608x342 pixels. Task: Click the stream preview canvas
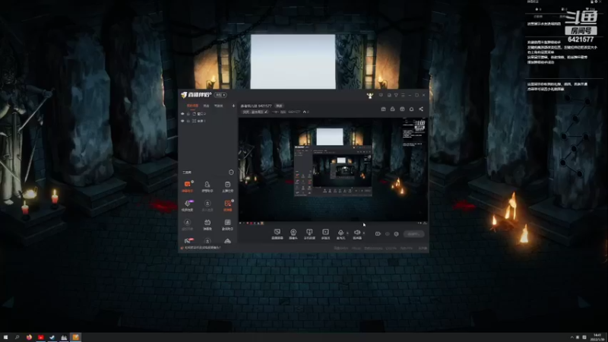point(333,169)
